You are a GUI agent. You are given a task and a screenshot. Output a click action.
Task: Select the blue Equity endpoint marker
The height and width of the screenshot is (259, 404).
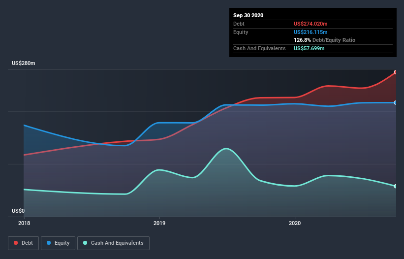click(396, 102)
